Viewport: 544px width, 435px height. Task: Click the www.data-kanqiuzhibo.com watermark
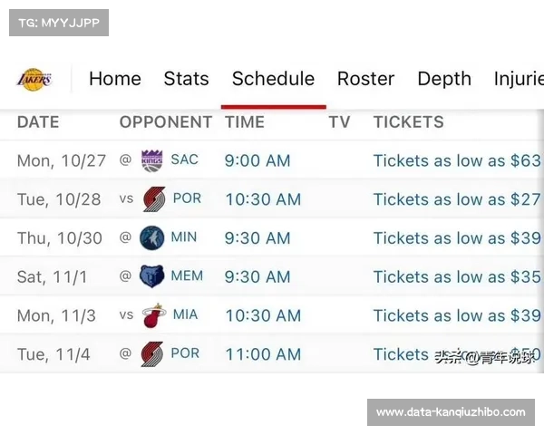coord(451,412)
